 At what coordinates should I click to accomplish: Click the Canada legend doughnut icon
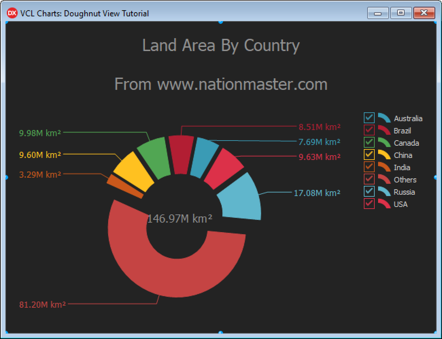click(x=384, y=142)
